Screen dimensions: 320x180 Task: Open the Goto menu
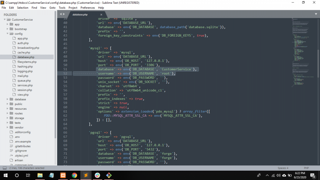coord(52,7)
